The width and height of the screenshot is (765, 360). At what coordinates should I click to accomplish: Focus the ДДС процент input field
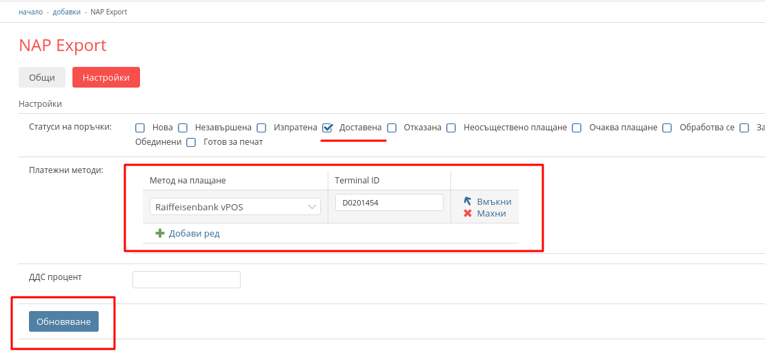pos(186,279)
